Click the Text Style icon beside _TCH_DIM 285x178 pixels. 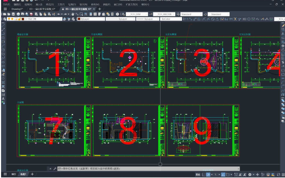coord(123,14)
